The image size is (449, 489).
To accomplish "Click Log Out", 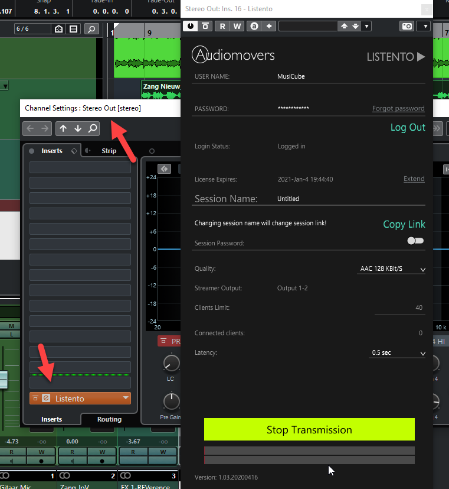I will pos(408,127).
